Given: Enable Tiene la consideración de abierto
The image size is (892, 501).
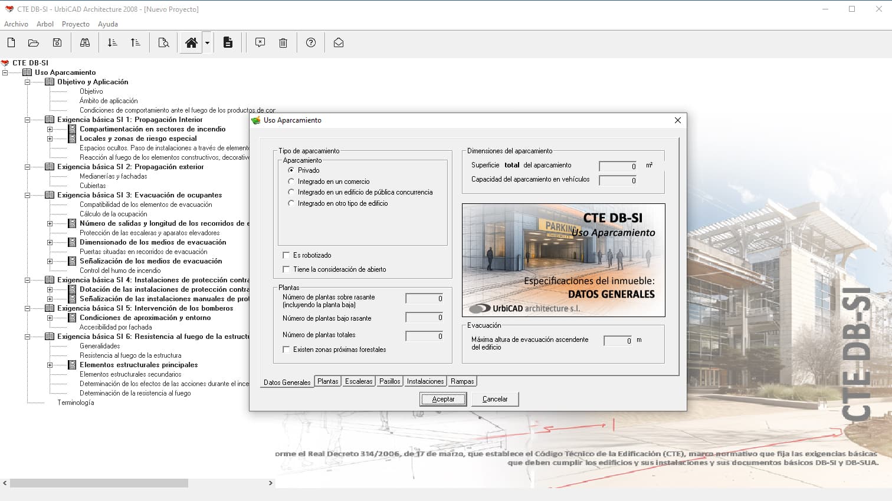Looking at the screenshot, I should click(x=286, y=269).
